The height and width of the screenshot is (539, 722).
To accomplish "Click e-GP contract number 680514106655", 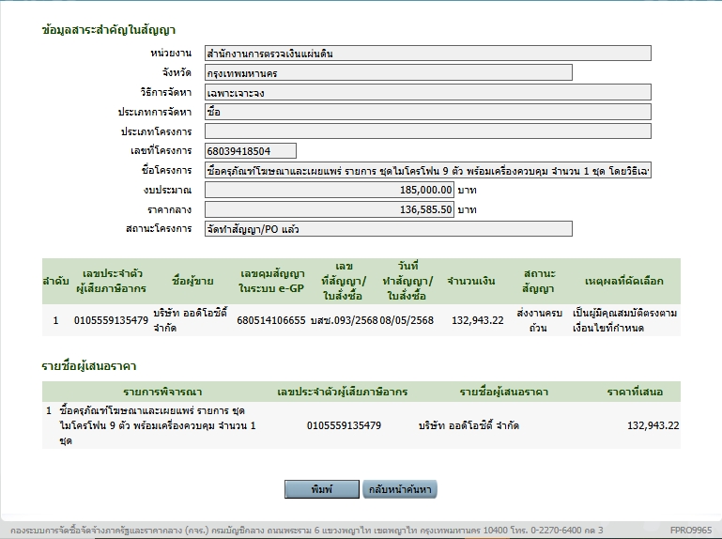I will [271, 320].
